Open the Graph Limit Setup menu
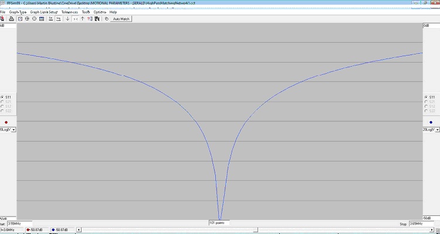Viewport: 440px width, 234px height. 43,12
